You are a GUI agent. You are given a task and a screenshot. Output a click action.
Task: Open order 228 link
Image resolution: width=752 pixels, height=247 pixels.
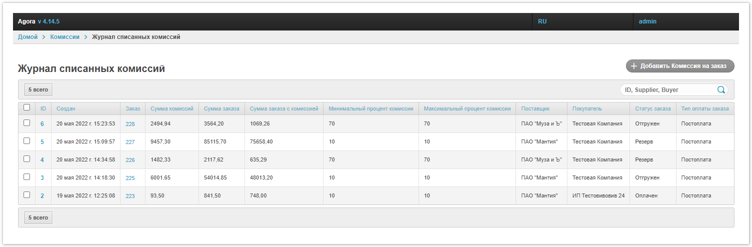click(x=130, y=124)
